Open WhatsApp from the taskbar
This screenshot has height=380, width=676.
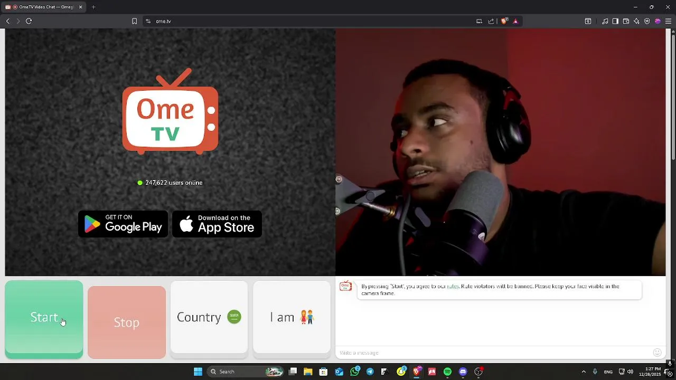(354, 372)
